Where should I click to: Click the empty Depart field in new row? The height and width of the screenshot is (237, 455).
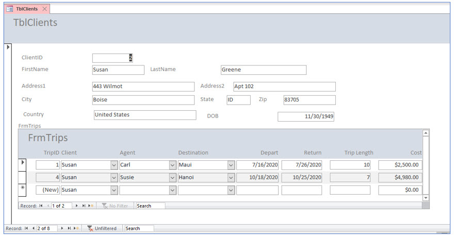pyautogui.click(x=257, y=190)
